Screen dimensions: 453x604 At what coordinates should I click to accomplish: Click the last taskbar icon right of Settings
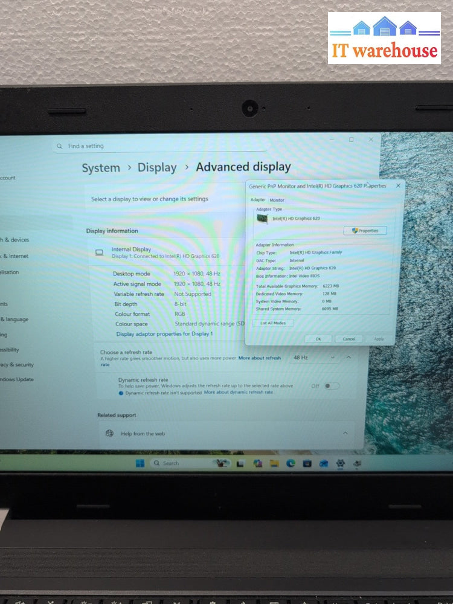[357, 463]
